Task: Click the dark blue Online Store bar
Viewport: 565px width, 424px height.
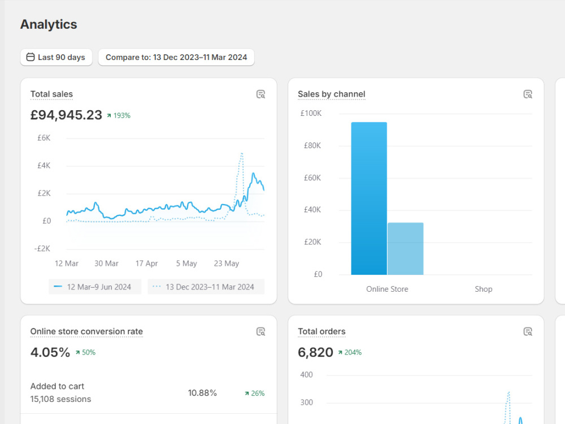Action: tap(369, 198)
